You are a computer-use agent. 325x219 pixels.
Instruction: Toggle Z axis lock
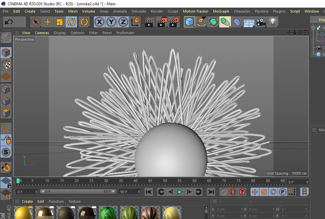[123, 22]
